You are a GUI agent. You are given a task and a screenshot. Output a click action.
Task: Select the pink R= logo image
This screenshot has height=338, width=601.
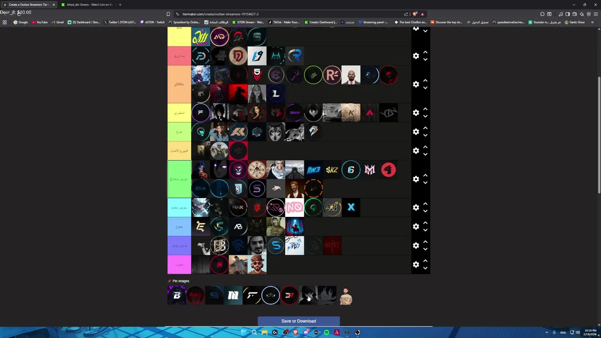tap(332, 75)
